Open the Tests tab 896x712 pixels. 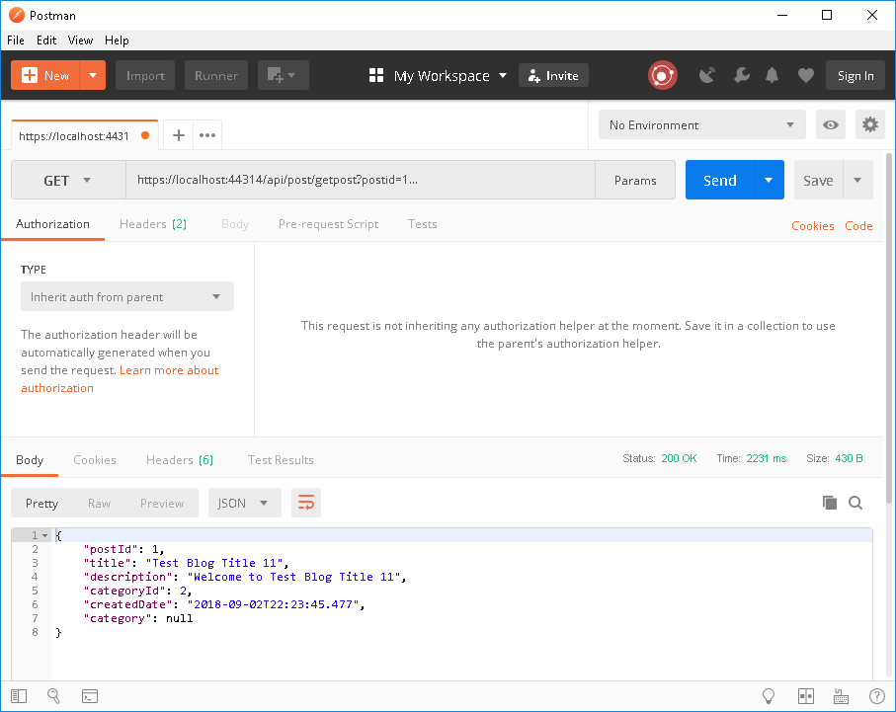[x=422, y=224]
